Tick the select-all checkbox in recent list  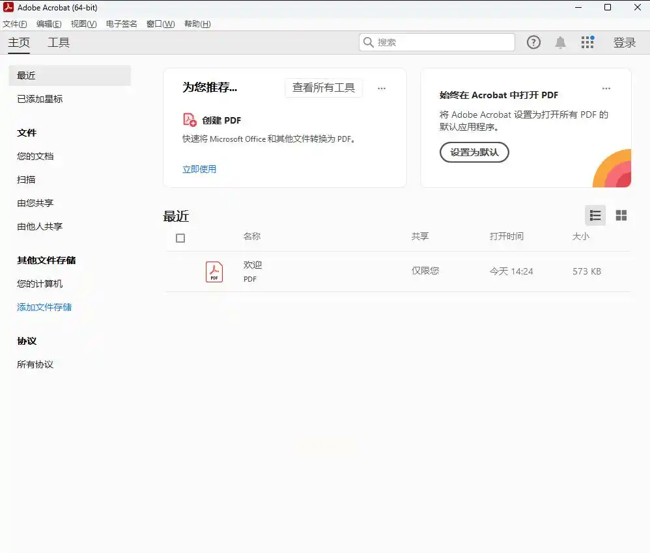tap(180, 238)
